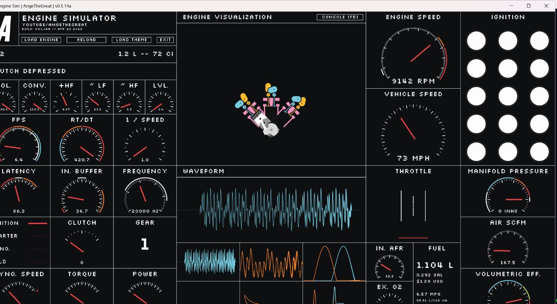Click the Air SCFM gauge
This screenshot has height=304, width=557.
click(x=508, y=247)
